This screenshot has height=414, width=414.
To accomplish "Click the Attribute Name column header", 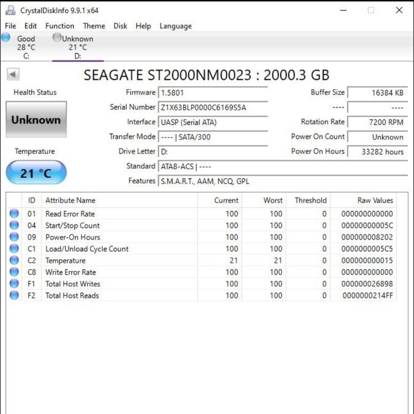I will [x=119, y=200].
